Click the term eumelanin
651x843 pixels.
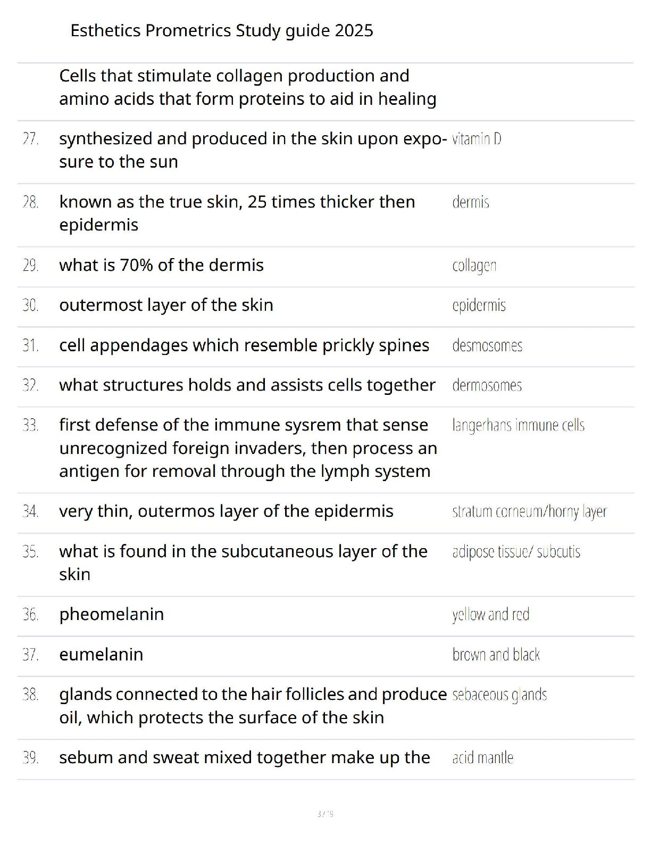101,654
